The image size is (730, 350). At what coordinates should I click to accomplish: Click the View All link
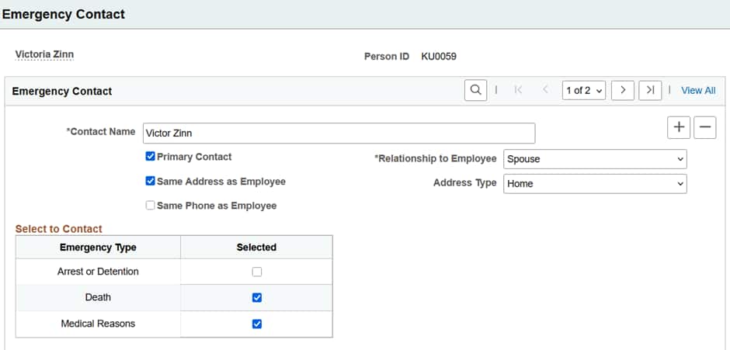(698, 91)
